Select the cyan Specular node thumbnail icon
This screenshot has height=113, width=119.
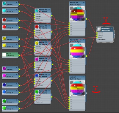pyautogui.click(x=4, y=4)
